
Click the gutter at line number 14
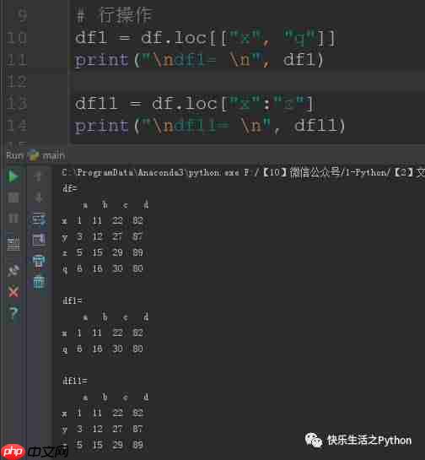point(17,126)
